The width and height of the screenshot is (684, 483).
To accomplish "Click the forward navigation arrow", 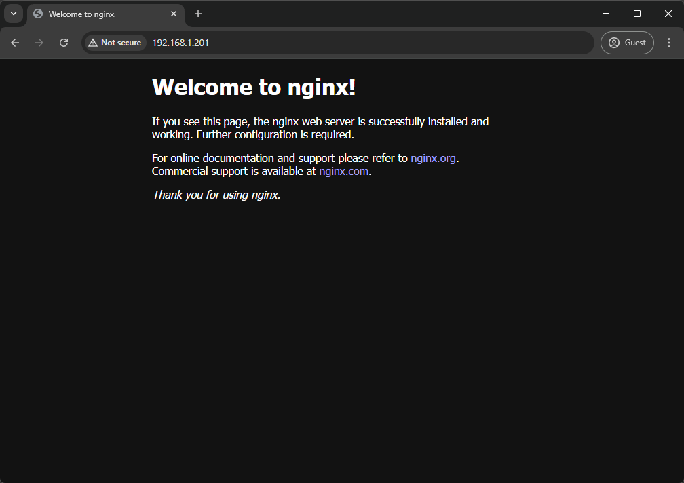I will pos(39,43).
